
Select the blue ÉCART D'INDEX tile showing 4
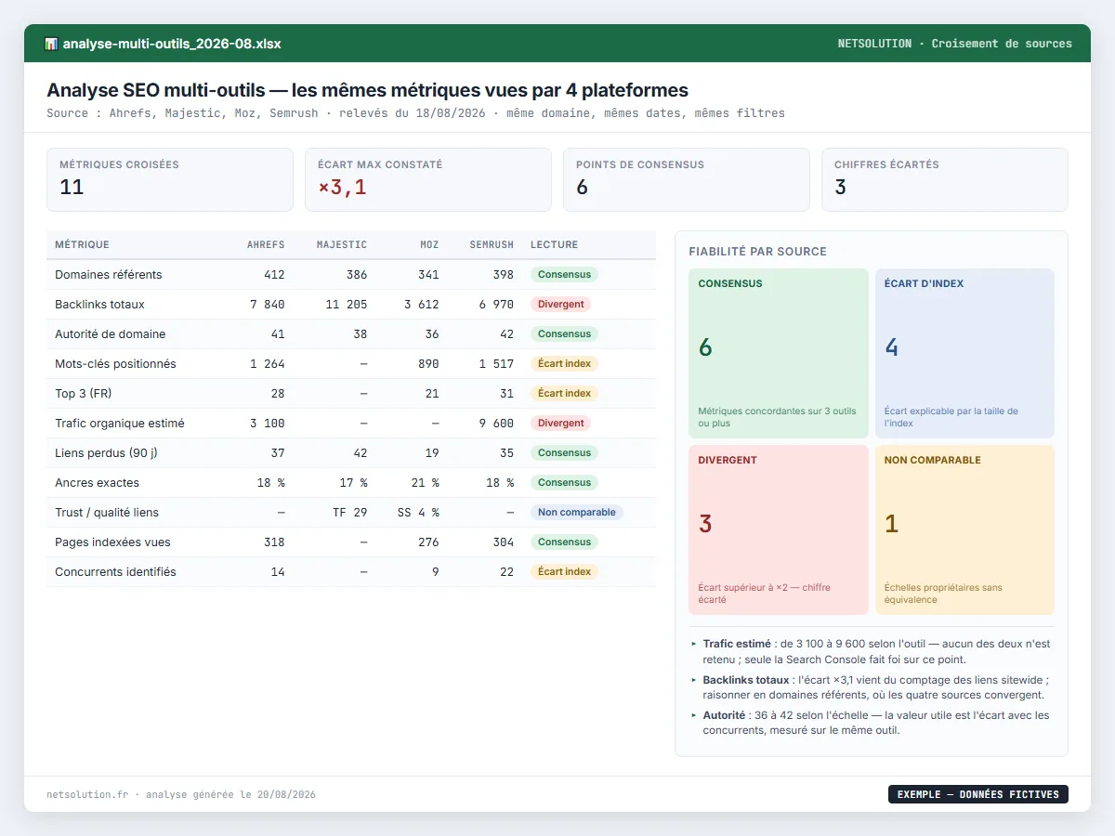(964, 353)
